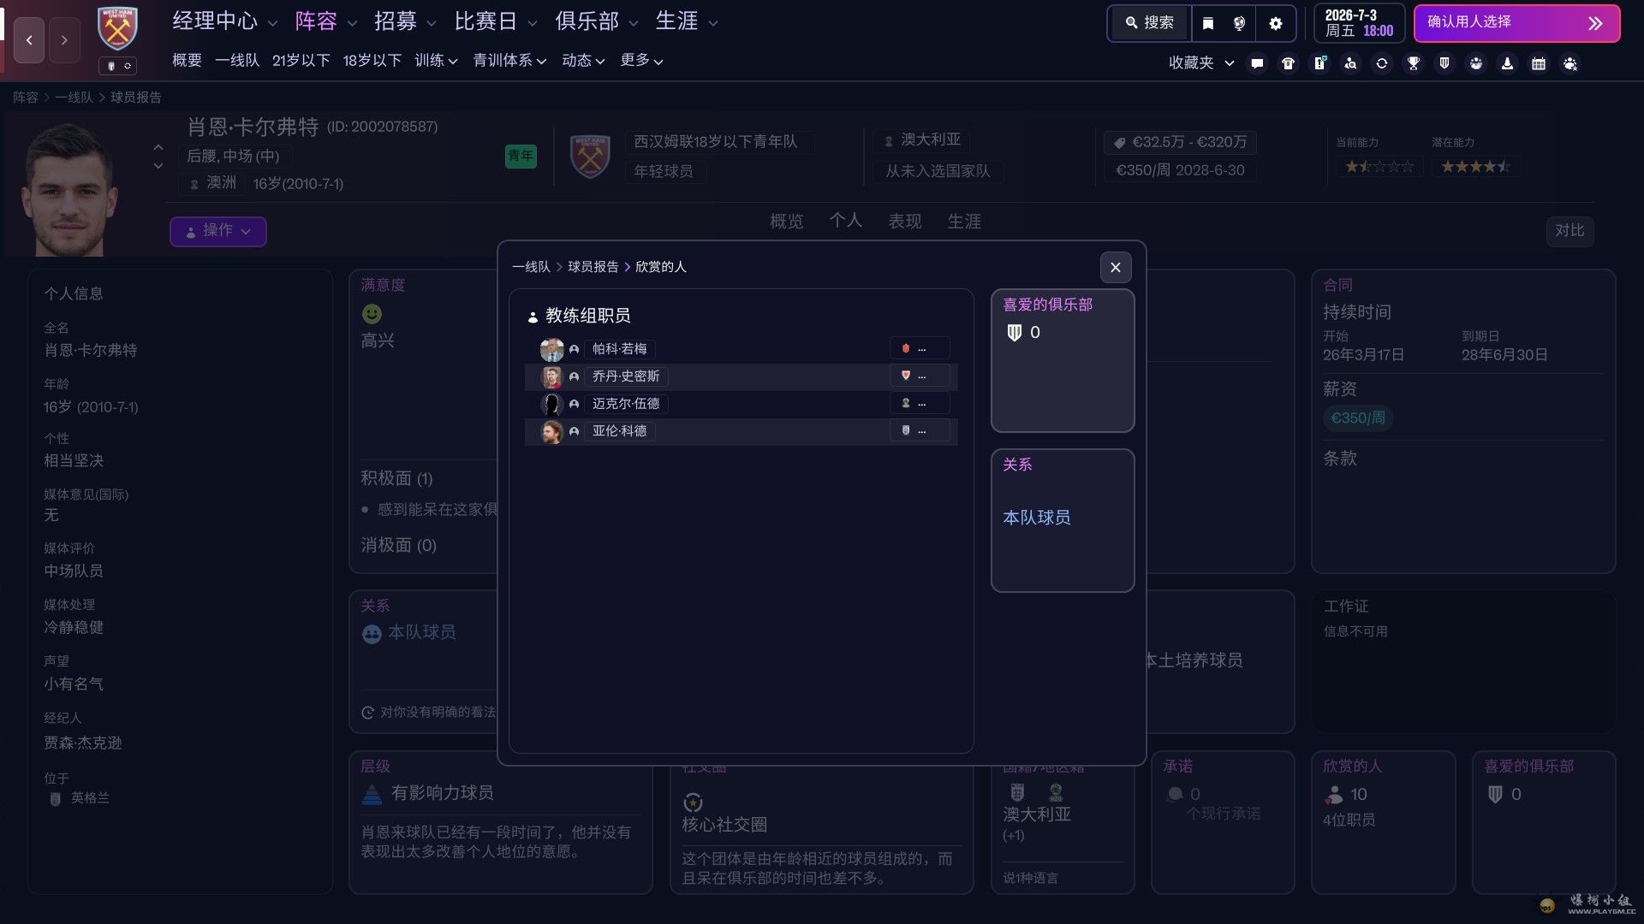Switch to the 一线队 subtab
The height and width of the screenshot is (924, 1644).
pos(237,61)
